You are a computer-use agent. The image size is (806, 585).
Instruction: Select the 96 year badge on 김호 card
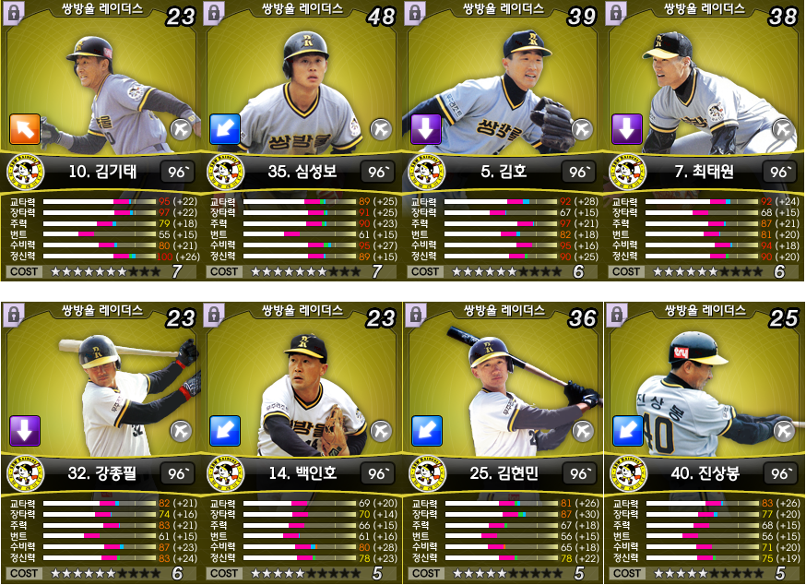click(x=579, y=172)
